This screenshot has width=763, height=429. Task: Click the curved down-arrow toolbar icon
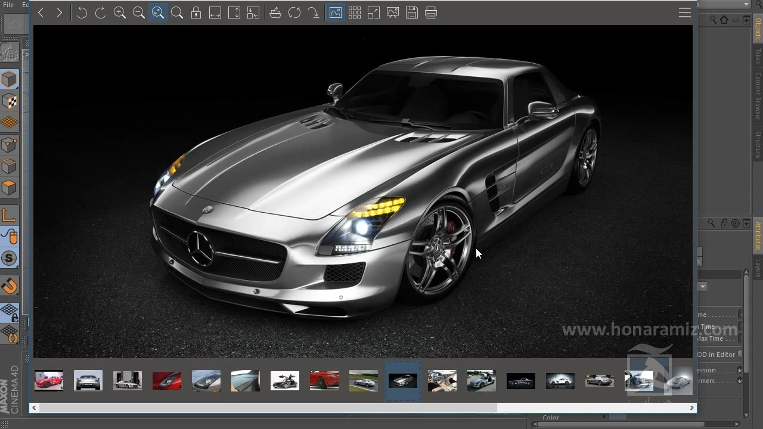(x=314, y=13)
